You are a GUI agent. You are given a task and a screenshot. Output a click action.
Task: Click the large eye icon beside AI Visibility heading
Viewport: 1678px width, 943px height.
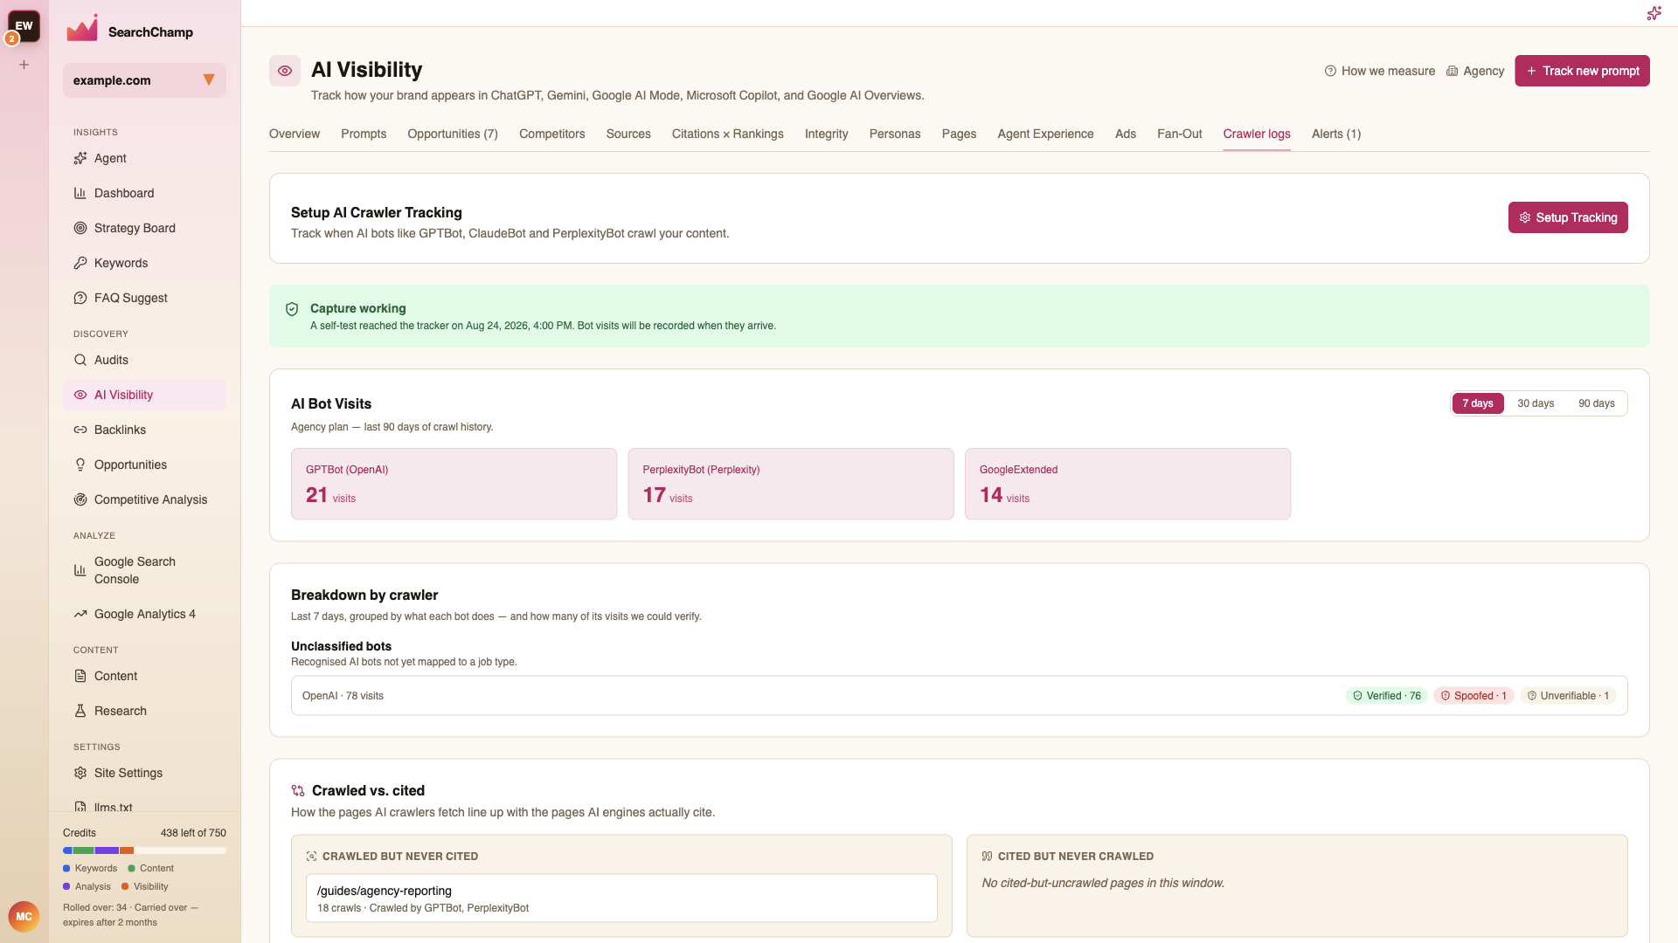[285, 71]
